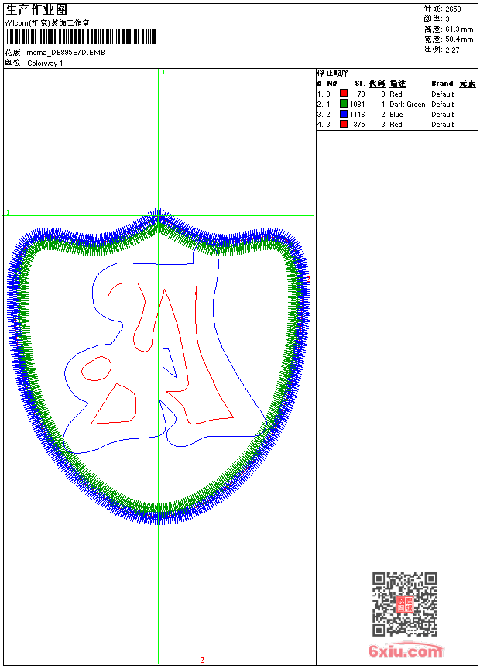Click the Brand column header
Image resolution: width=480 pixels, height=666 pixels.
[442, 84]
